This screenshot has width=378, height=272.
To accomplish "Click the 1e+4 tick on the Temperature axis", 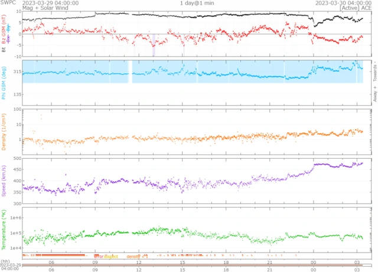I will pos(16,248).
